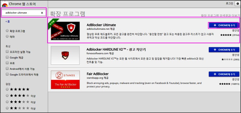Image resolution: width=241 pixels, height=113 pixels.
Task: Open the Adblocker HARDLINE V2 thumbnail image
Action: click(65, 55)
